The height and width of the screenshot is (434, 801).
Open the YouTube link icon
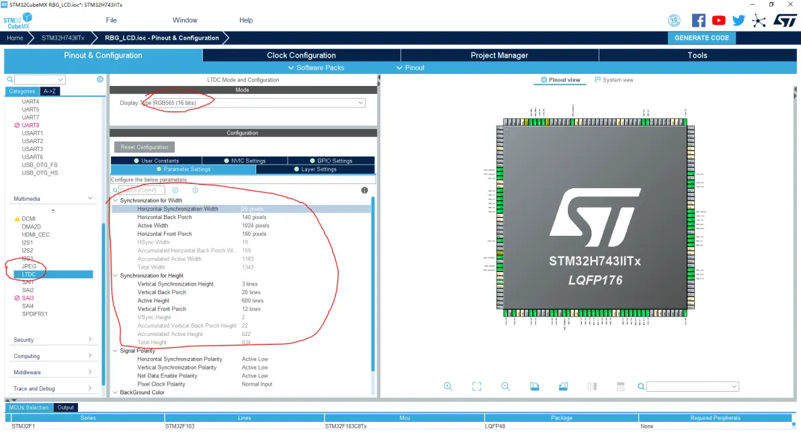point(718,20)
